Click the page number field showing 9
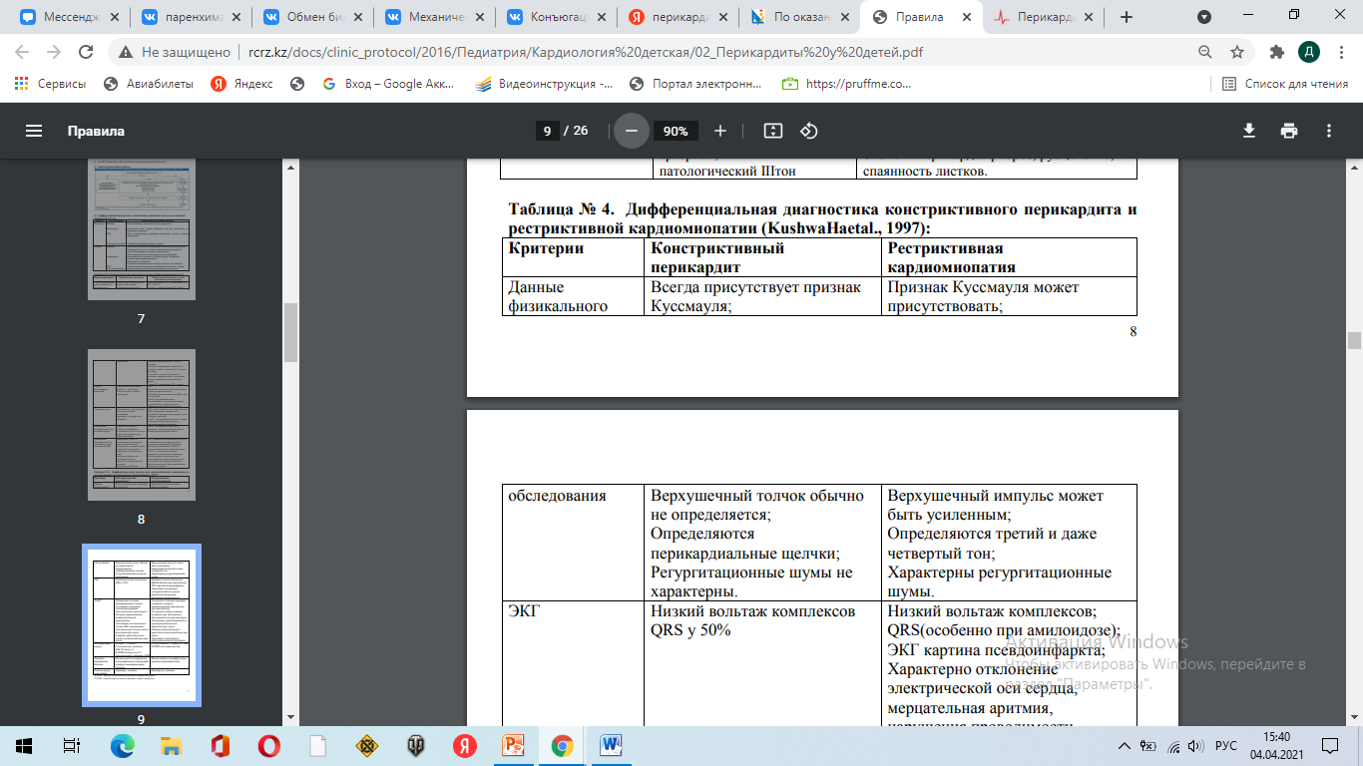This screenshot has width=1363, height=766. coord(546,131)
